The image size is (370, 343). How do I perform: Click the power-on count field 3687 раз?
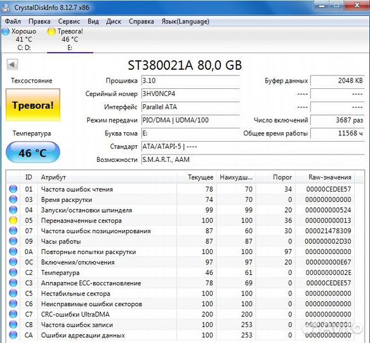pos(338,120)
